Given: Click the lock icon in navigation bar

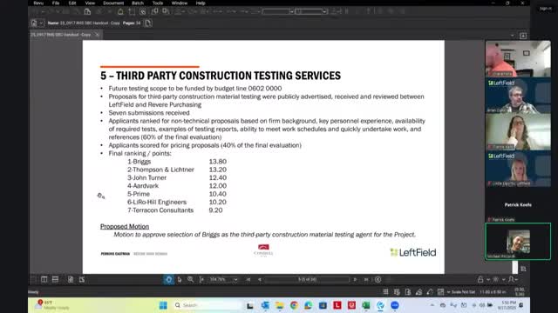Looking at the screenshot, I should [480, 280].
